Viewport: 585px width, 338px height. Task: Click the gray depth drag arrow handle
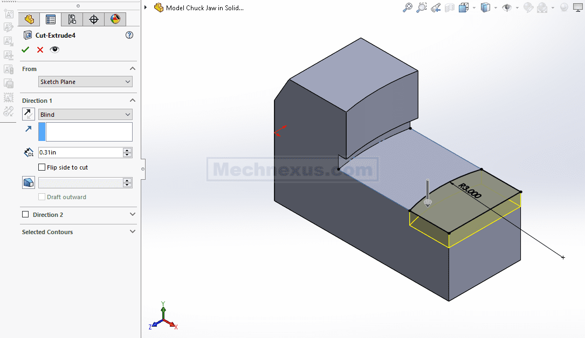click(x=428, y=193)
